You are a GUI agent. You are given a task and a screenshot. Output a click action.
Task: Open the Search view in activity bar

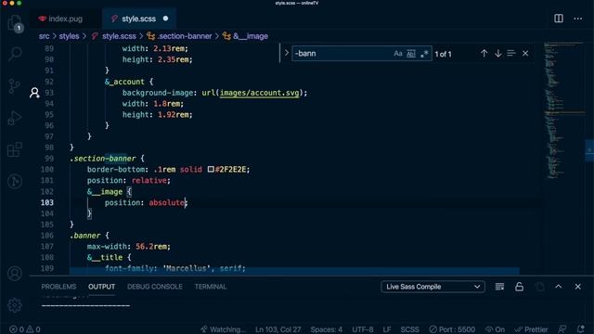coord(15,54)
